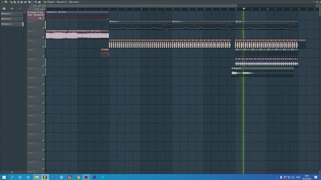Screen dimensions: 321x180
Task: Open Pattern 4 clip menu near playhead
Action: tap(236, 21)
